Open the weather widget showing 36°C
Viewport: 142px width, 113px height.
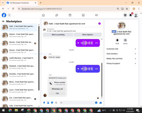101,110
